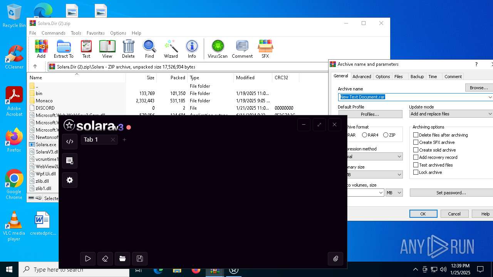Open Solara settings gear icon
493x277 pixels.
(x=70, y=180)
